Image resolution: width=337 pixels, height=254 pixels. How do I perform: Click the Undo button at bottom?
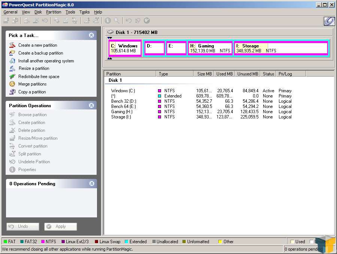(23, 226)
